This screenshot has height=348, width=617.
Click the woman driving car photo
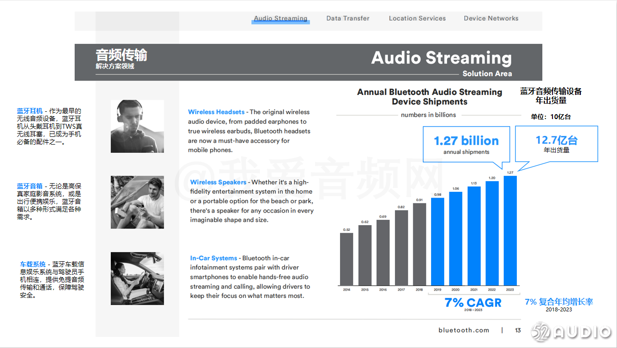pos(137,278)
